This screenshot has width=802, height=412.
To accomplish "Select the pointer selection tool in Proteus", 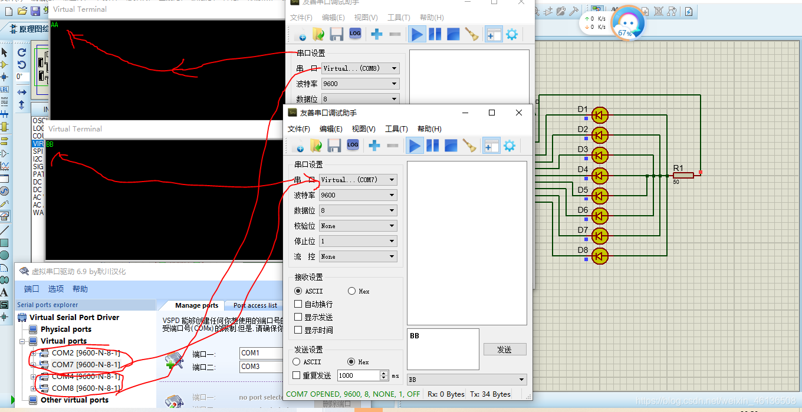I will (x=5, y=52).
